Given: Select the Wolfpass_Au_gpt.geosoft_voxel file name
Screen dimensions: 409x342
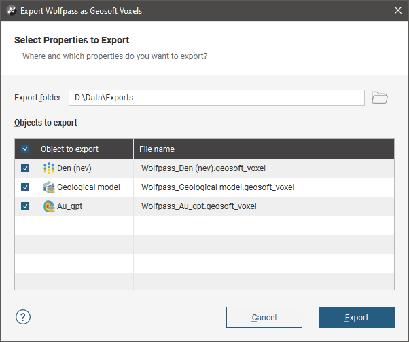Looking at the screenshot, I should pos(199,206).
